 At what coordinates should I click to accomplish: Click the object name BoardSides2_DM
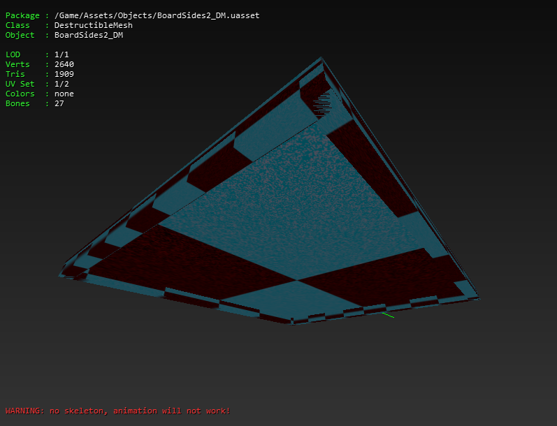[x=89, y=35]
